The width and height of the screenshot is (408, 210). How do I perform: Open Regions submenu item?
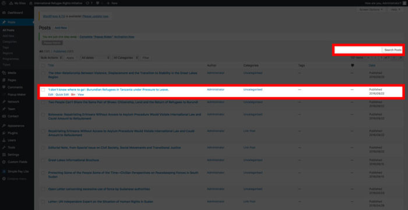(8, 53)
